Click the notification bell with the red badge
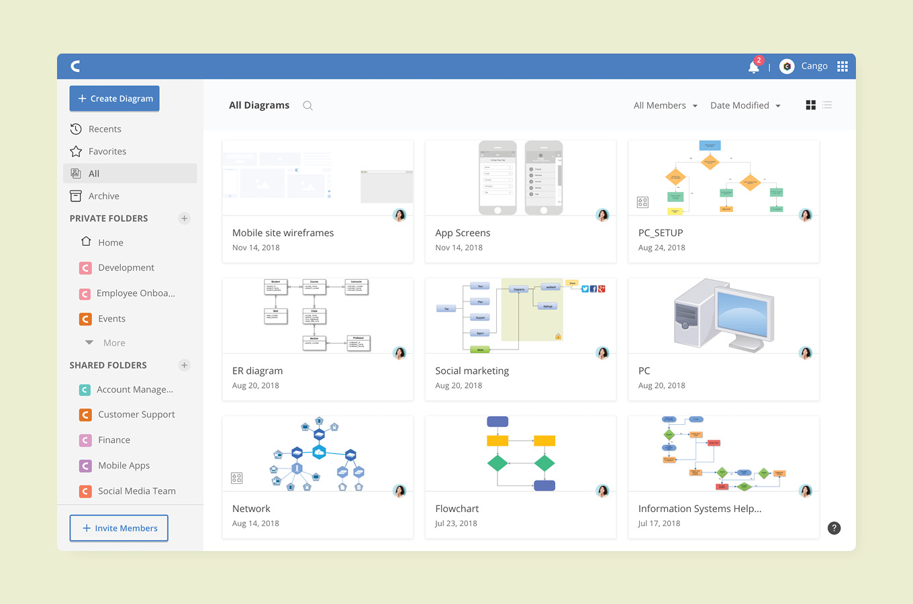The height and width of the screenshot is (604, 913). coord(753,66)
